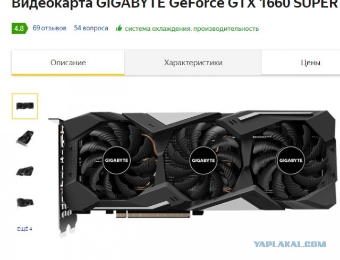The height and width of the screenshot is (260, 340).
Task: Click the система охлаждения tag
Action: click(x=157, y=29)
